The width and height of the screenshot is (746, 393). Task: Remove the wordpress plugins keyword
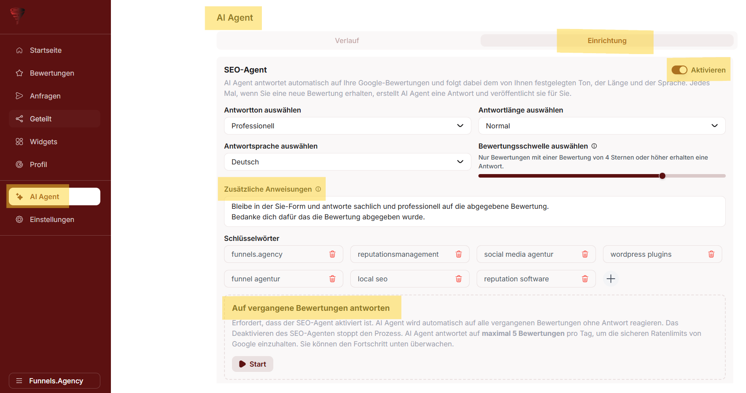coord(711,254)
